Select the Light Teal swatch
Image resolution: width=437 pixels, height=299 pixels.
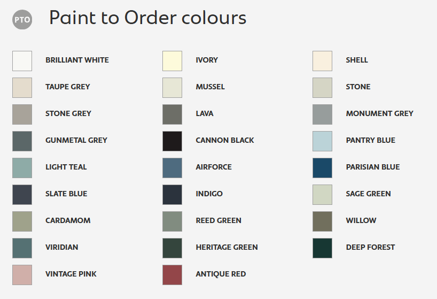point(22,167)
